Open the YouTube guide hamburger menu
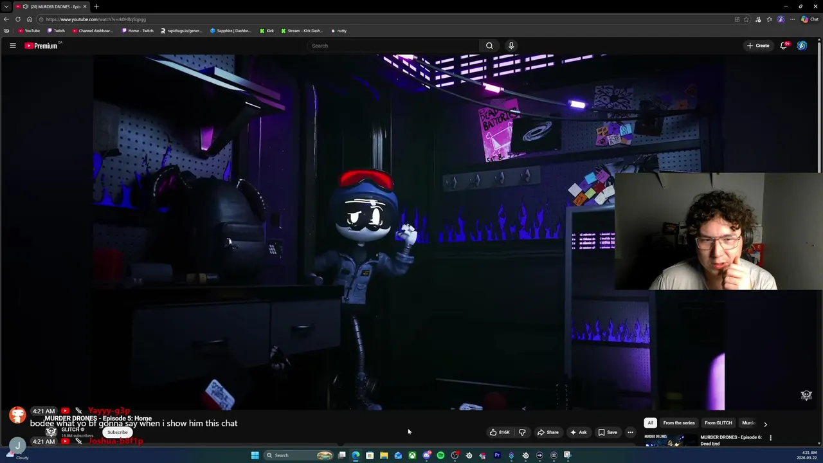823x463 pixels. [x=12, y=46]
